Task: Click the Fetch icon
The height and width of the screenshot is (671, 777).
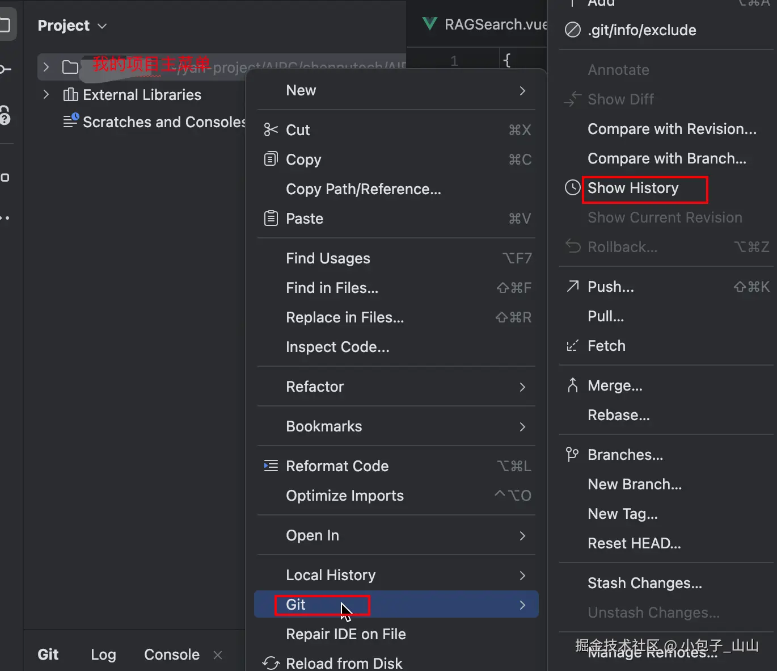Action: (573, 346)
